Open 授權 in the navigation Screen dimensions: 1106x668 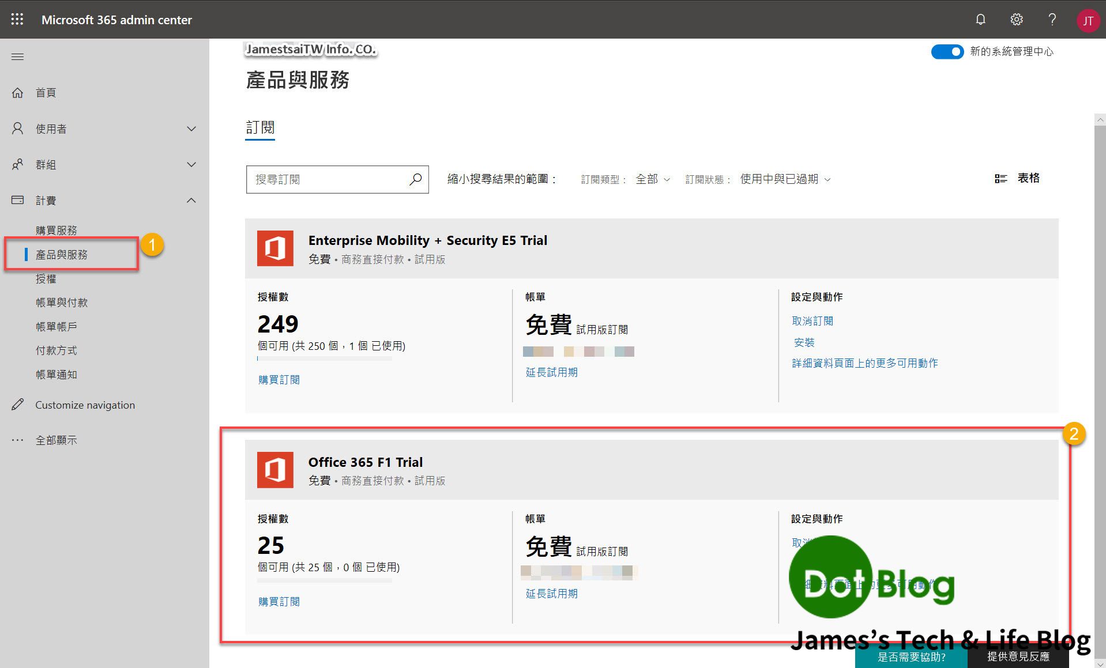[46, 278]
